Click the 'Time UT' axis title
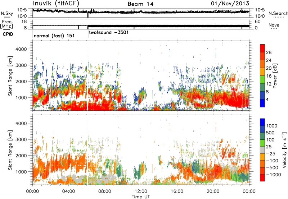This screenshot has height=199, width=288. point(141,196)
